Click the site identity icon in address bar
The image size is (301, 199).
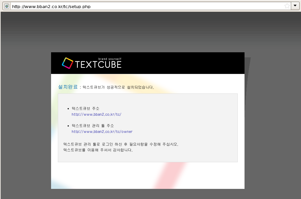point(7,6)
